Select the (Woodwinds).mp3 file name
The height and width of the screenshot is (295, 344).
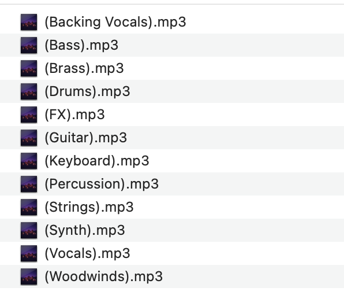click(x=103, y=276)
